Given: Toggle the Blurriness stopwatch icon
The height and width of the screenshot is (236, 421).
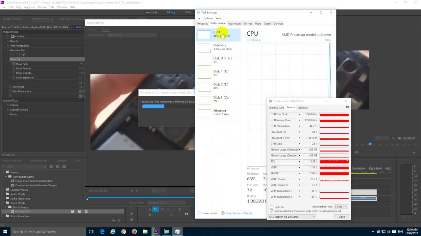Looking at the screenshot, I should pos(11,87).
